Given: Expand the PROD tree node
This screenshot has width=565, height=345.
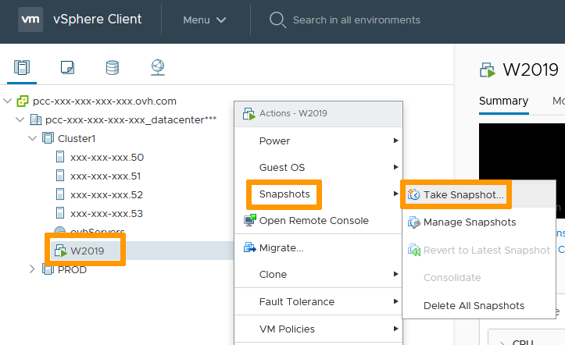Looking at the screenshot, I should 32,269.
